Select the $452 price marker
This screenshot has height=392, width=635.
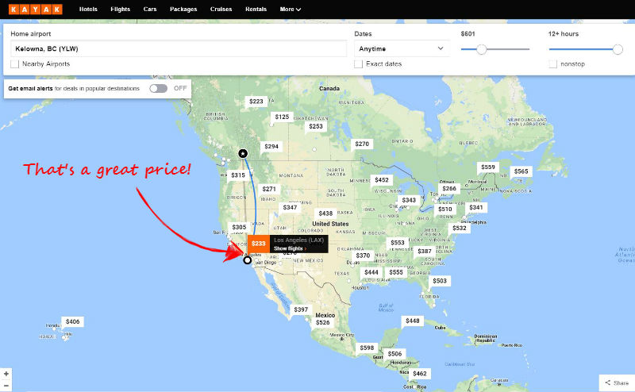tap(382, 180)
